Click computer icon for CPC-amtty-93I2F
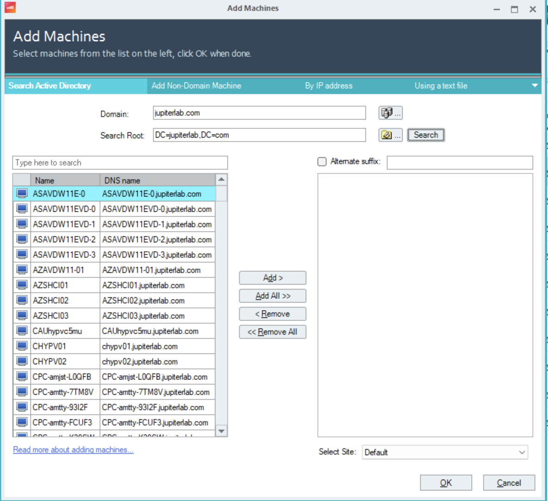 tap(22, 407)
